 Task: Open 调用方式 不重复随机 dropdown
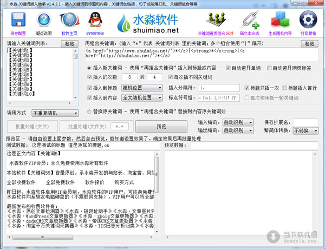tap(55, 113)
